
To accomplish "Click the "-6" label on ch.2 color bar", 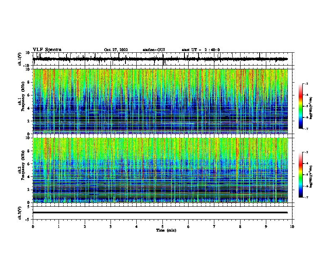I will click(306, 186).
